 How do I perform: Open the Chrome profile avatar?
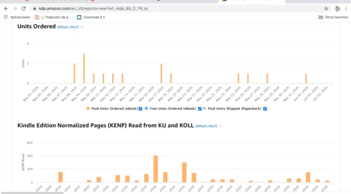[337, 8]
